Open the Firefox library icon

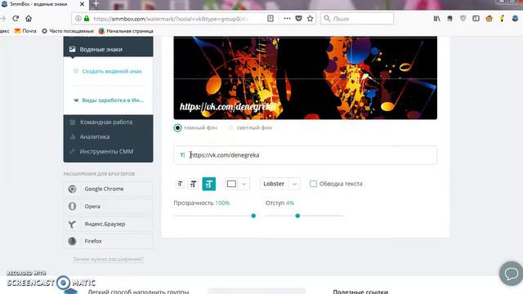pyautogui.click(x=436, y=19)
